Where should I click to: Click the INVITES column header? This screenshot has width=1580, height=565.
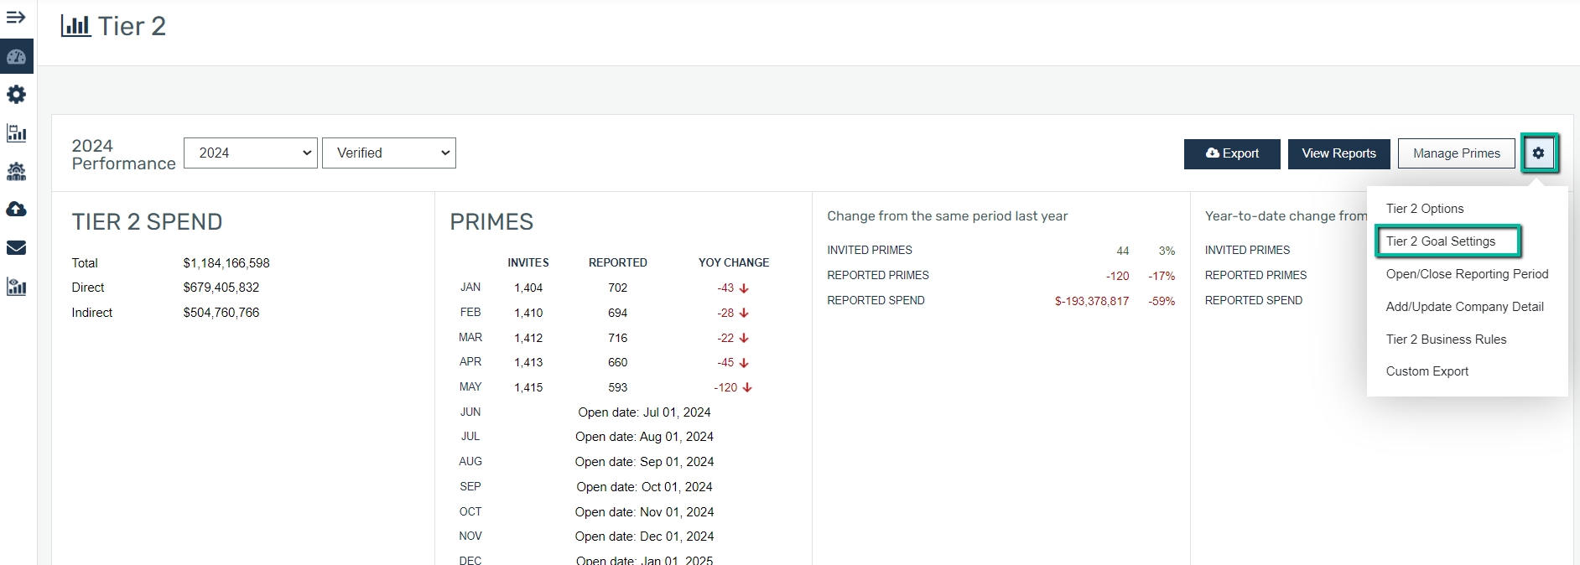(528, 263)
